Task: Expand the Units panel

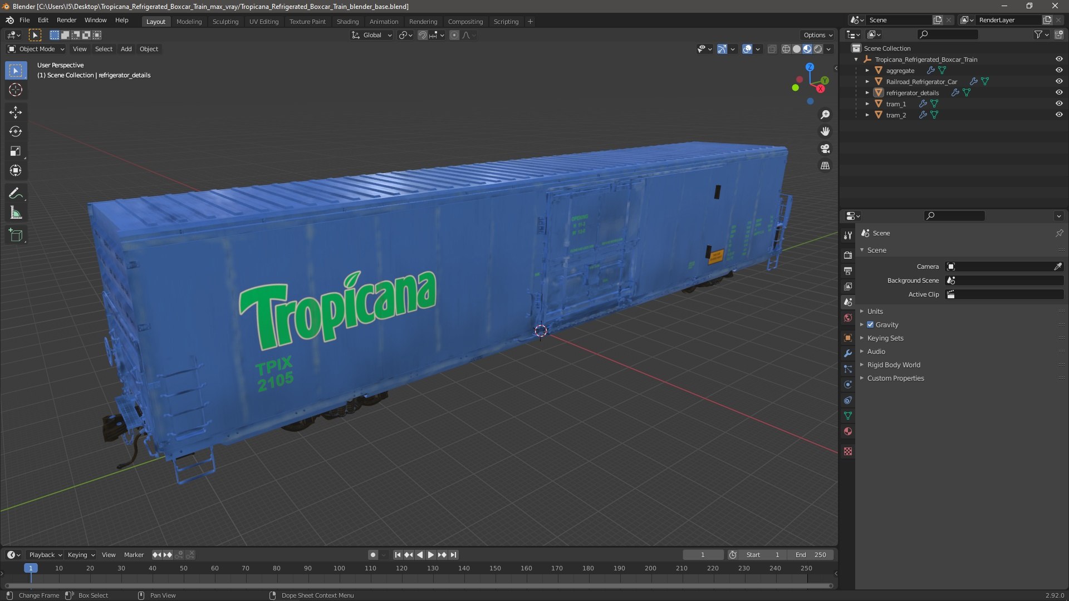Action: (x=875, y=312)
